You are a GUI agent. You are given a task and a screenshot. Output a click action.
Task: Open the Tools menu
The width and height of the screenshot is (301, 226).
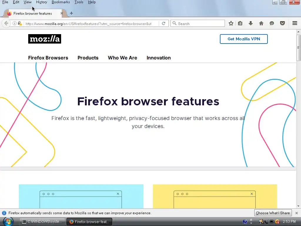(x=79, y=2)
